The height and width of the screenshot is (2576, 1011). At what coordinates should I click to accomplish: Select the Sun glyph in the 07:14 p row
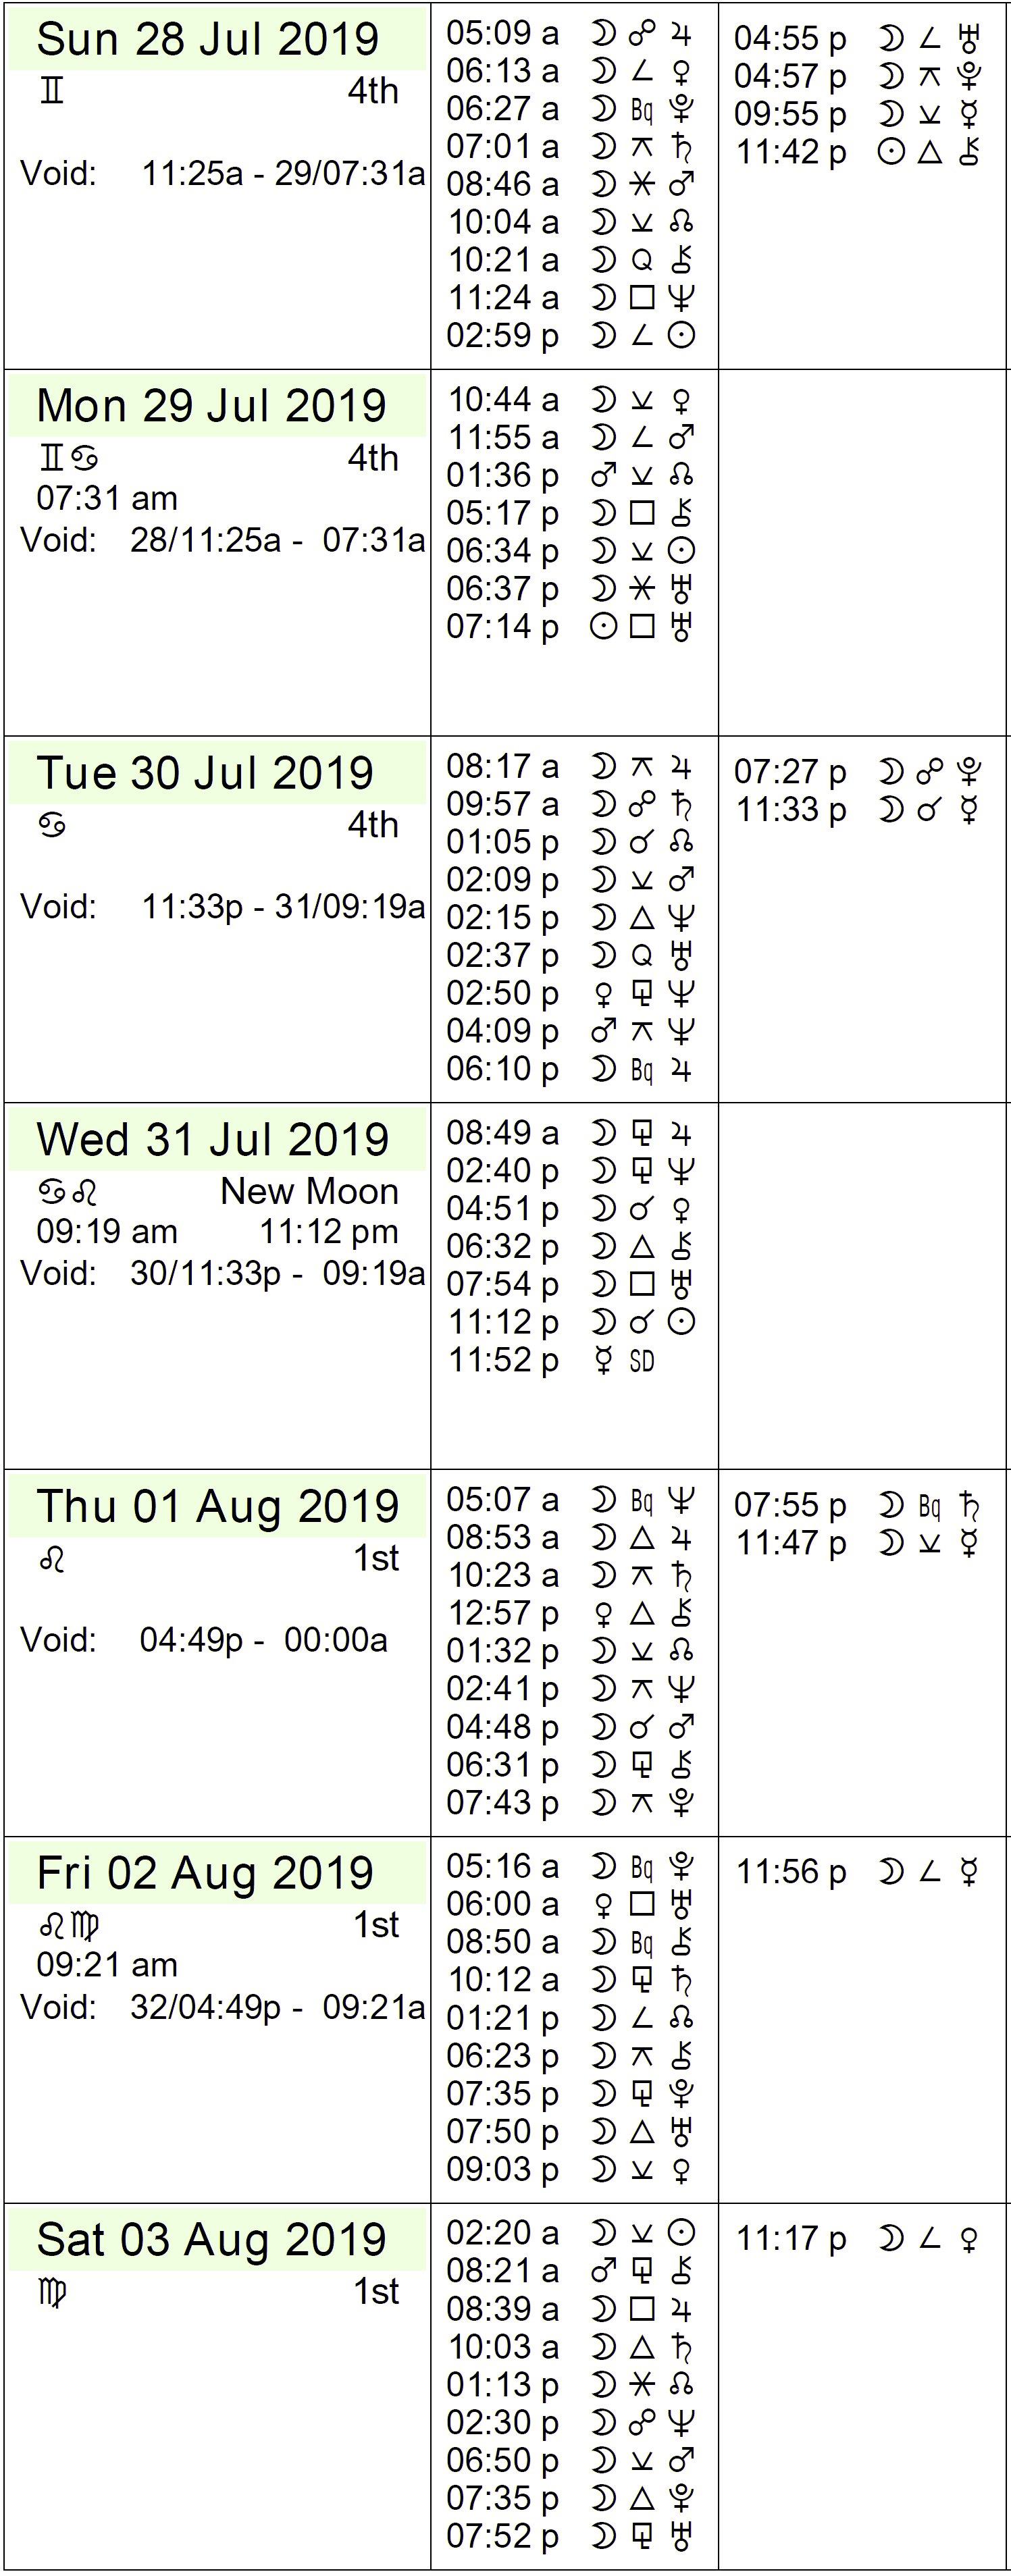click(x=603, y=626)
